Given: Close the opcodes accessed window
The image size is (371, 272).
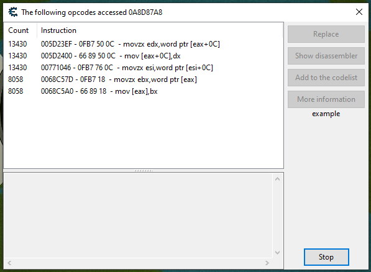Looking at the screenshot, I should [359, 12].
